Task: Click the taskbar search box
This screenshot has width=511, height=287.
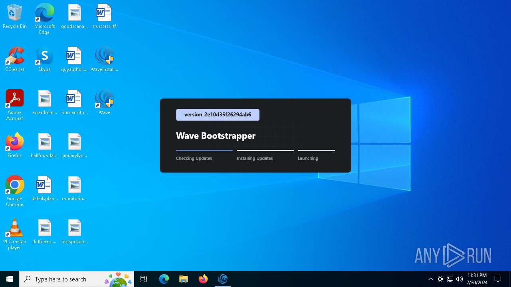Action: tap(77, 279)
